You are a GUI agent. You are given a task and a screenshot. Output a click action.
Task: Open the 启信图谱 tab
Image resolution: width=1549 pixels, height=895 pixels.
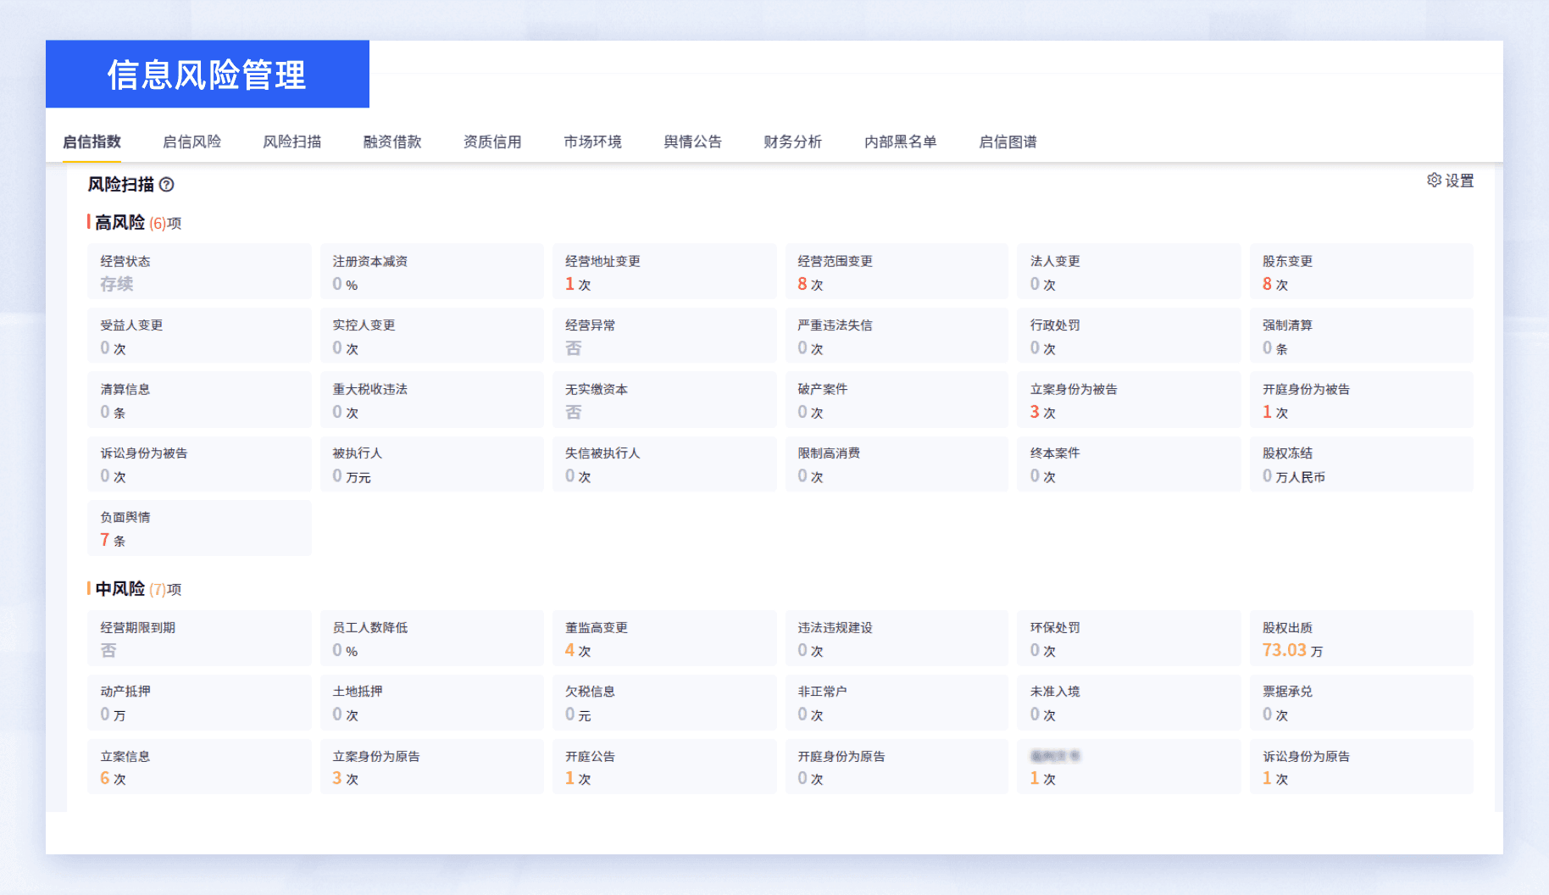pyautogui.click(x=1008, y=142)
